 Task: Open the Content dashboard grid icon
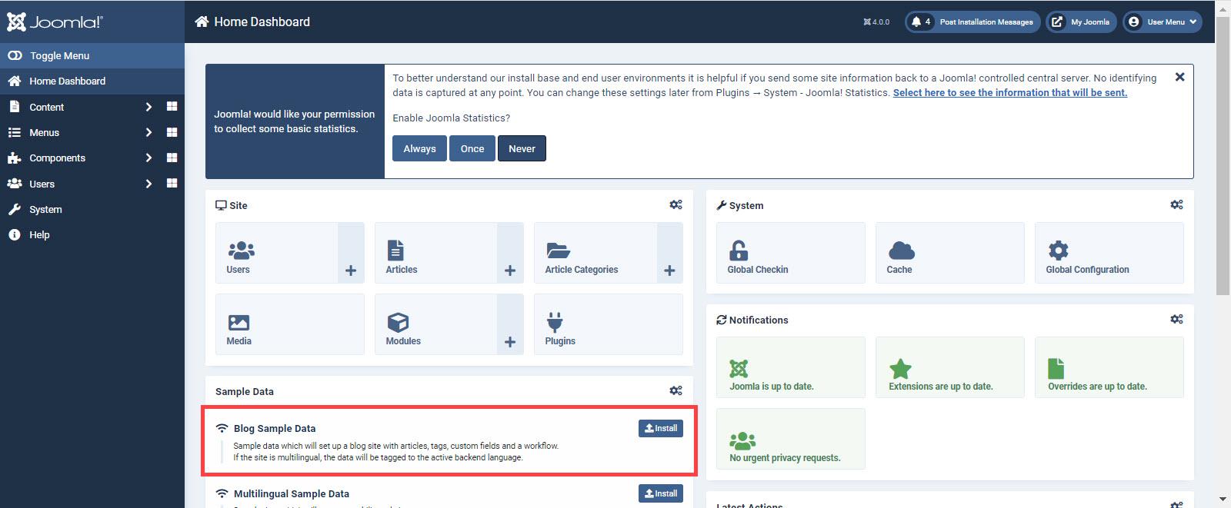[172, 107]
